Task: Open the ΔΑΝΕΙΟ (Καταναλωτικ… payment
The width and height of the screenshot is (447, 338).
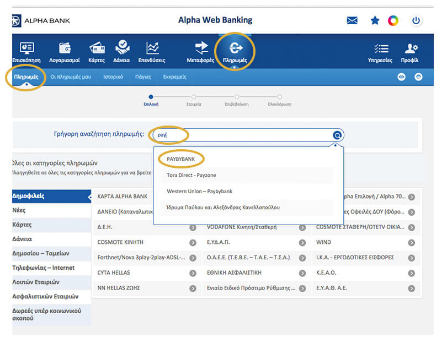Action: tap(125, 212)
